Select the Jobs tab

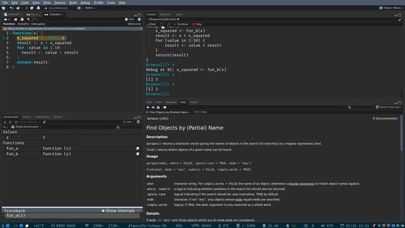coord(179,15)
